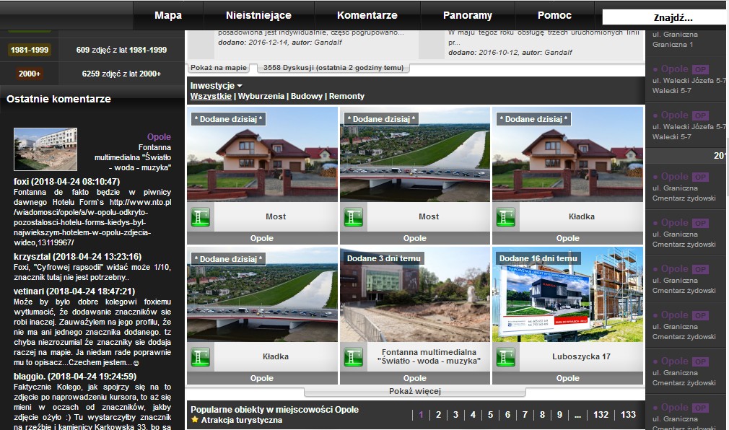Filter investments by Wyburzenia
This screenshot has height=430, width=729.
tap(261, 96)
